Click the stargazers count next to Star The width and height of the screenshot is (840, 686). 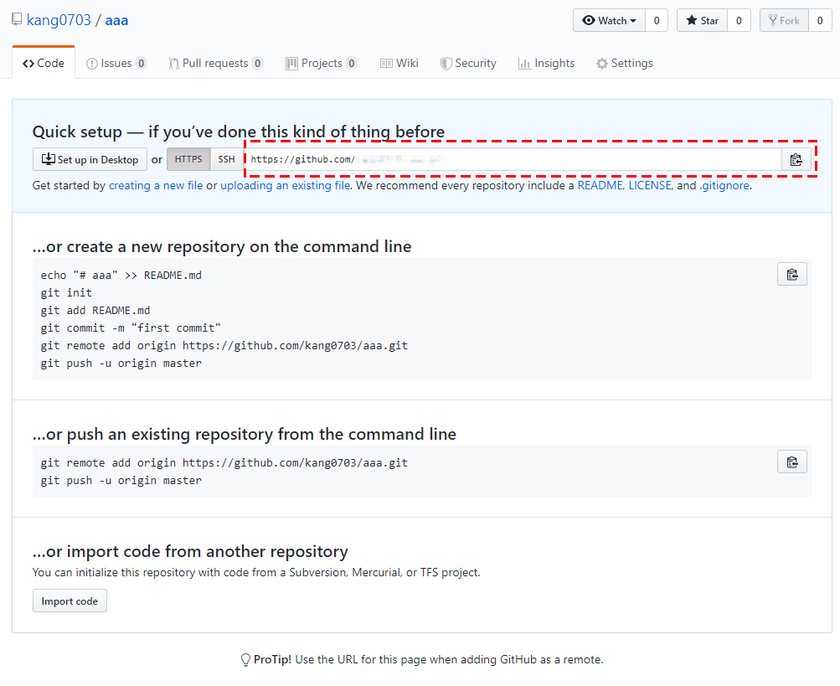(x=739, y=20)
